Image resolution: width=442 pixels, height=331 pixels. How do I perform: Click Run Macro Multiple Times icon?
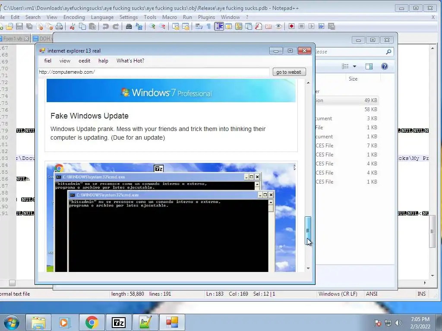(321, 26)
